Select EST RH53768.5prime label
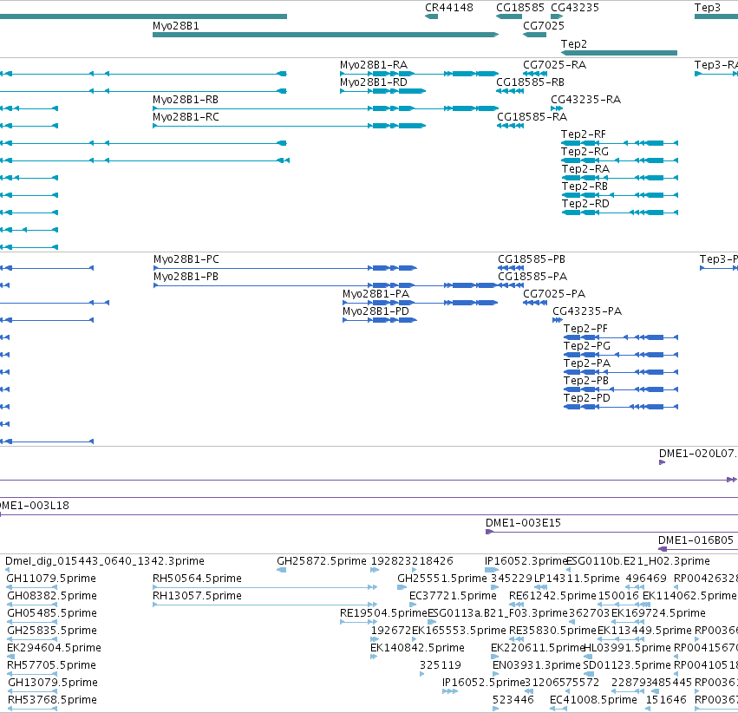This screenshot has height=713, width=738. 52,700
